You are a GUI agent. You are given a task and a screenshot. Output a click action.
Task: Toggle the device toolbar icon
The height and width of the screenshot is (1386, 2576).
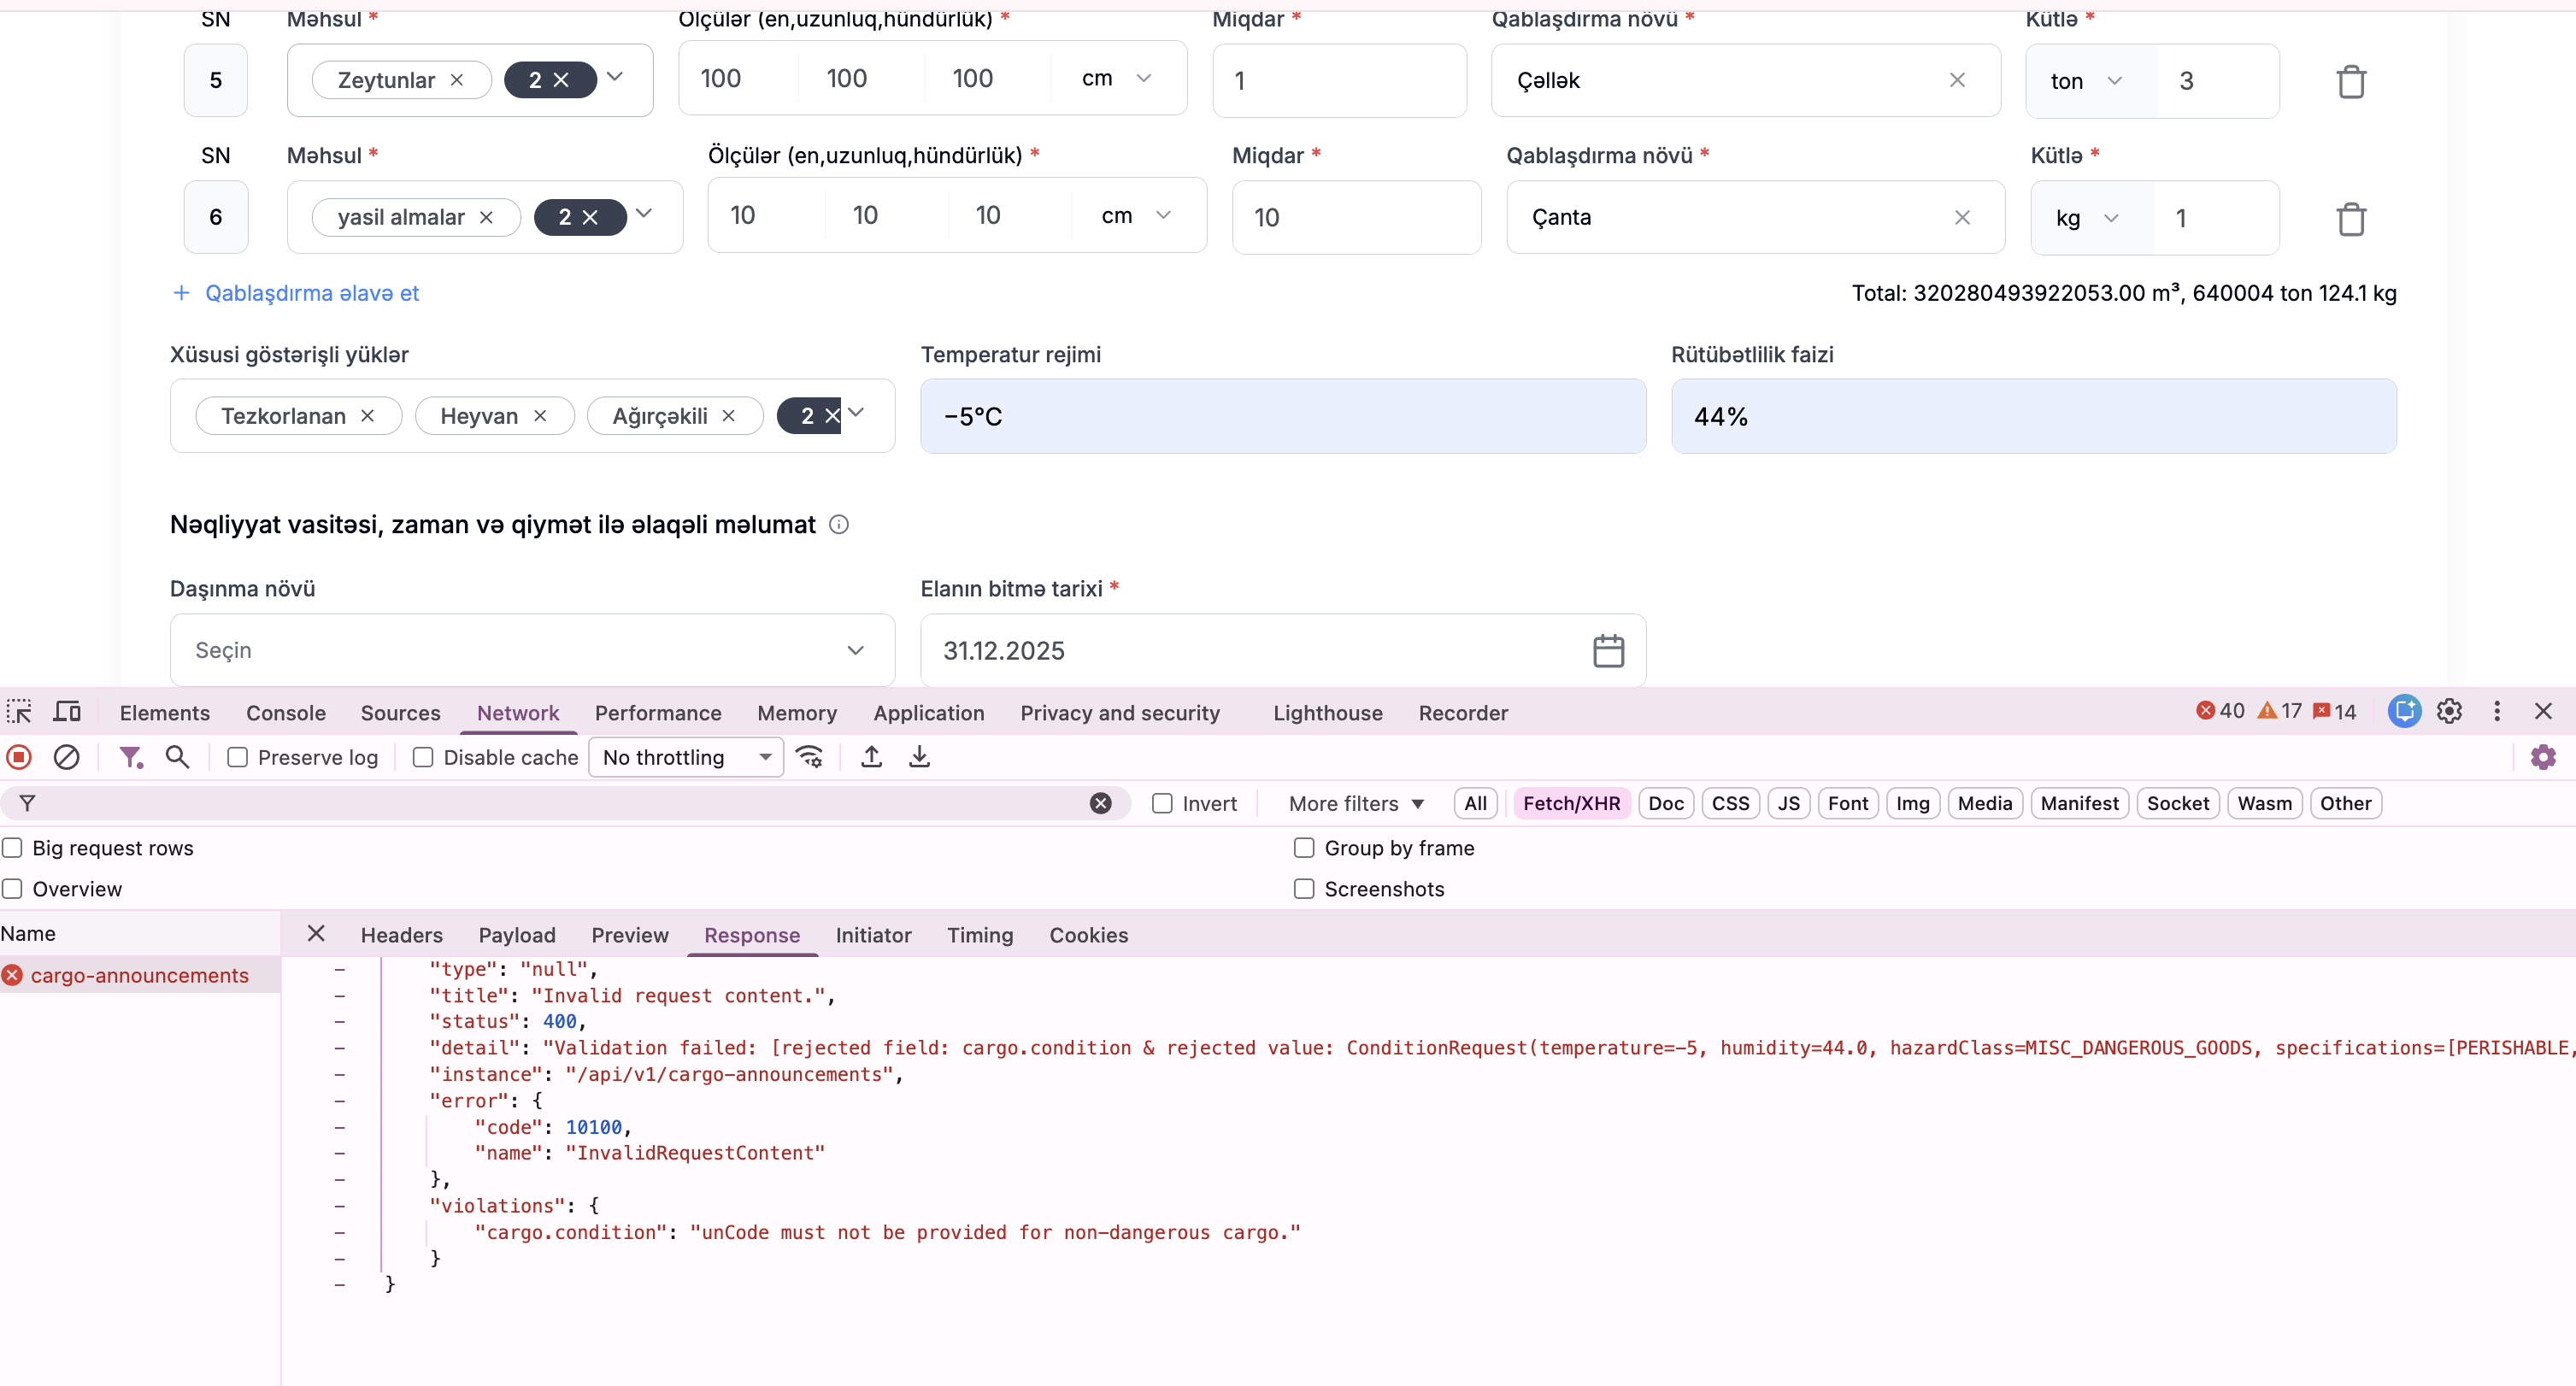pos(67,712)
